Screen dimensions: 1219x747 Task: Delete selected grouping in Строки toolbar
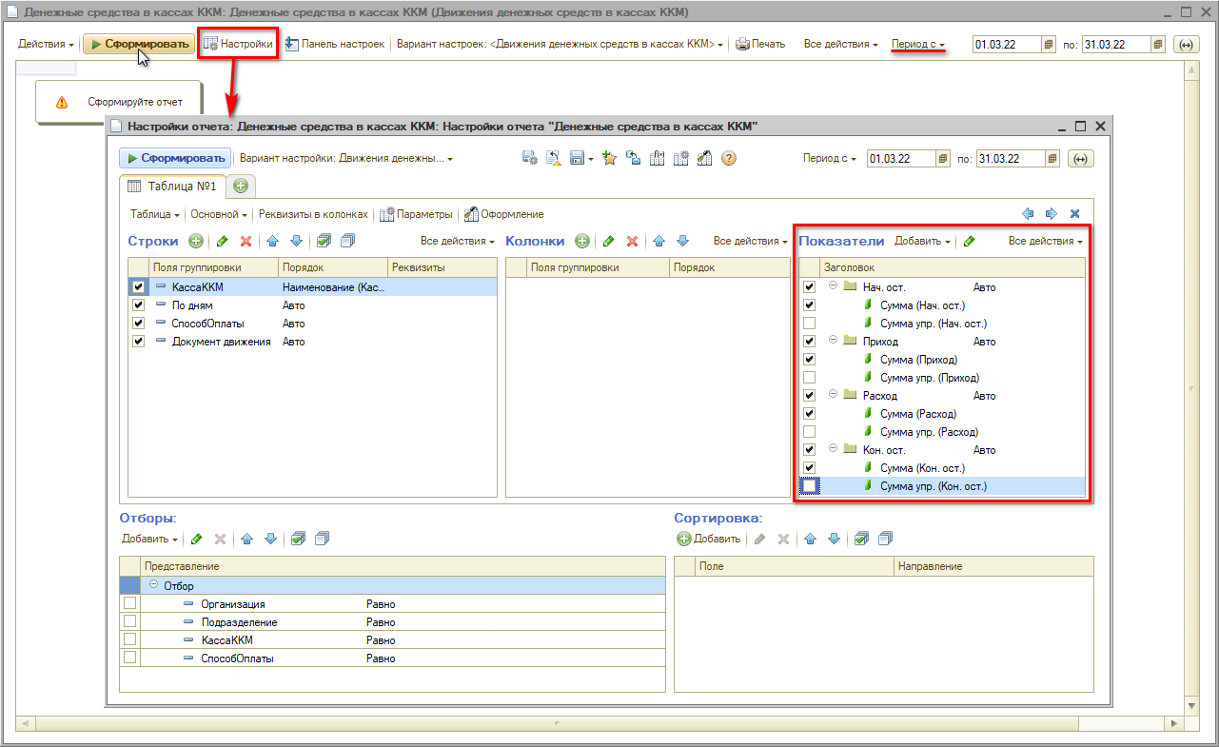click(246, 242)
